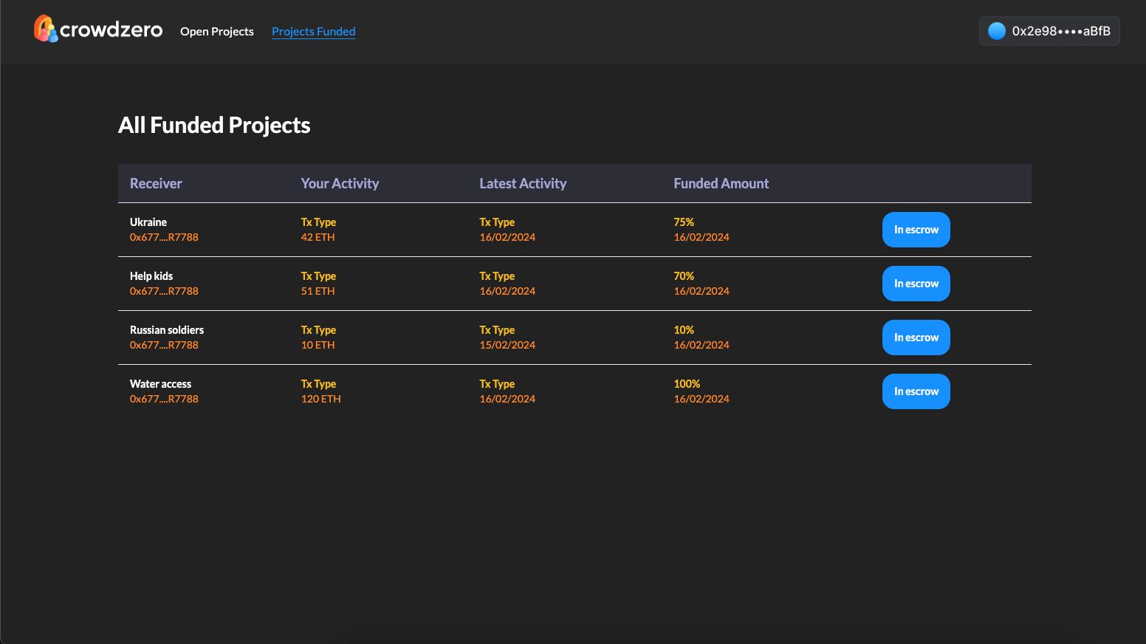1146x644 pixels.
Task: Click the 10 ETH activity value
Action: pos(318,345)
